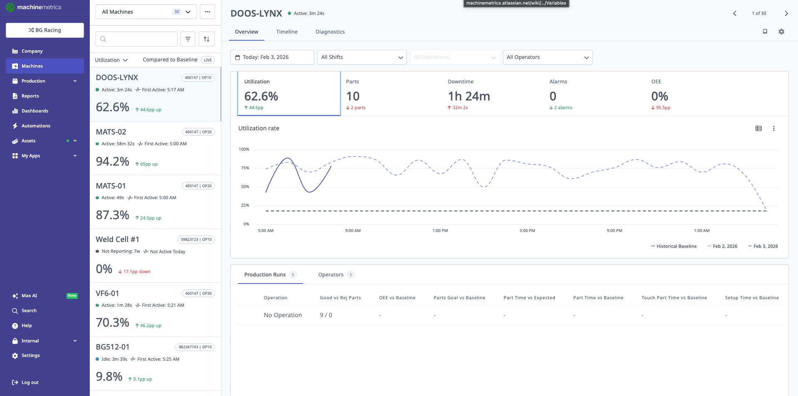Viewport: 798px width, 396px height.
Task: Click the filter icon in machine list
Action: [188, 39]
